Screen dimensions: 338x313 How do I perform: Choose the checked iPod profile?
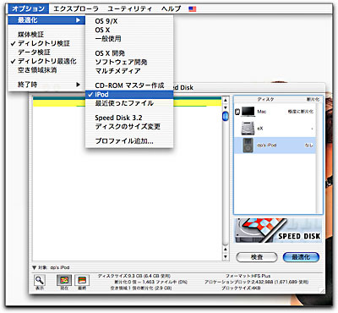coord(129,95)
